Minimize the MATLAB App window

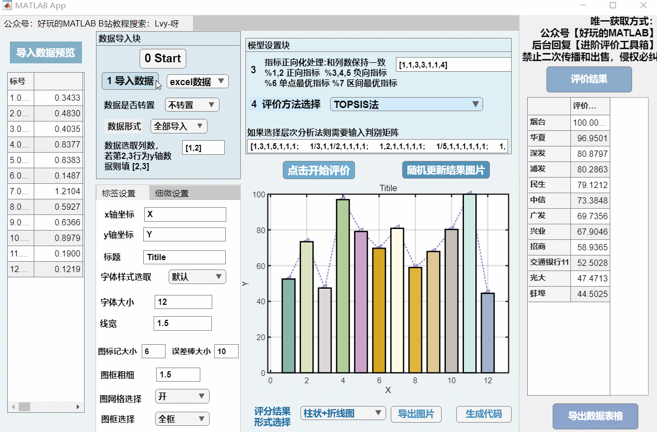583,6
